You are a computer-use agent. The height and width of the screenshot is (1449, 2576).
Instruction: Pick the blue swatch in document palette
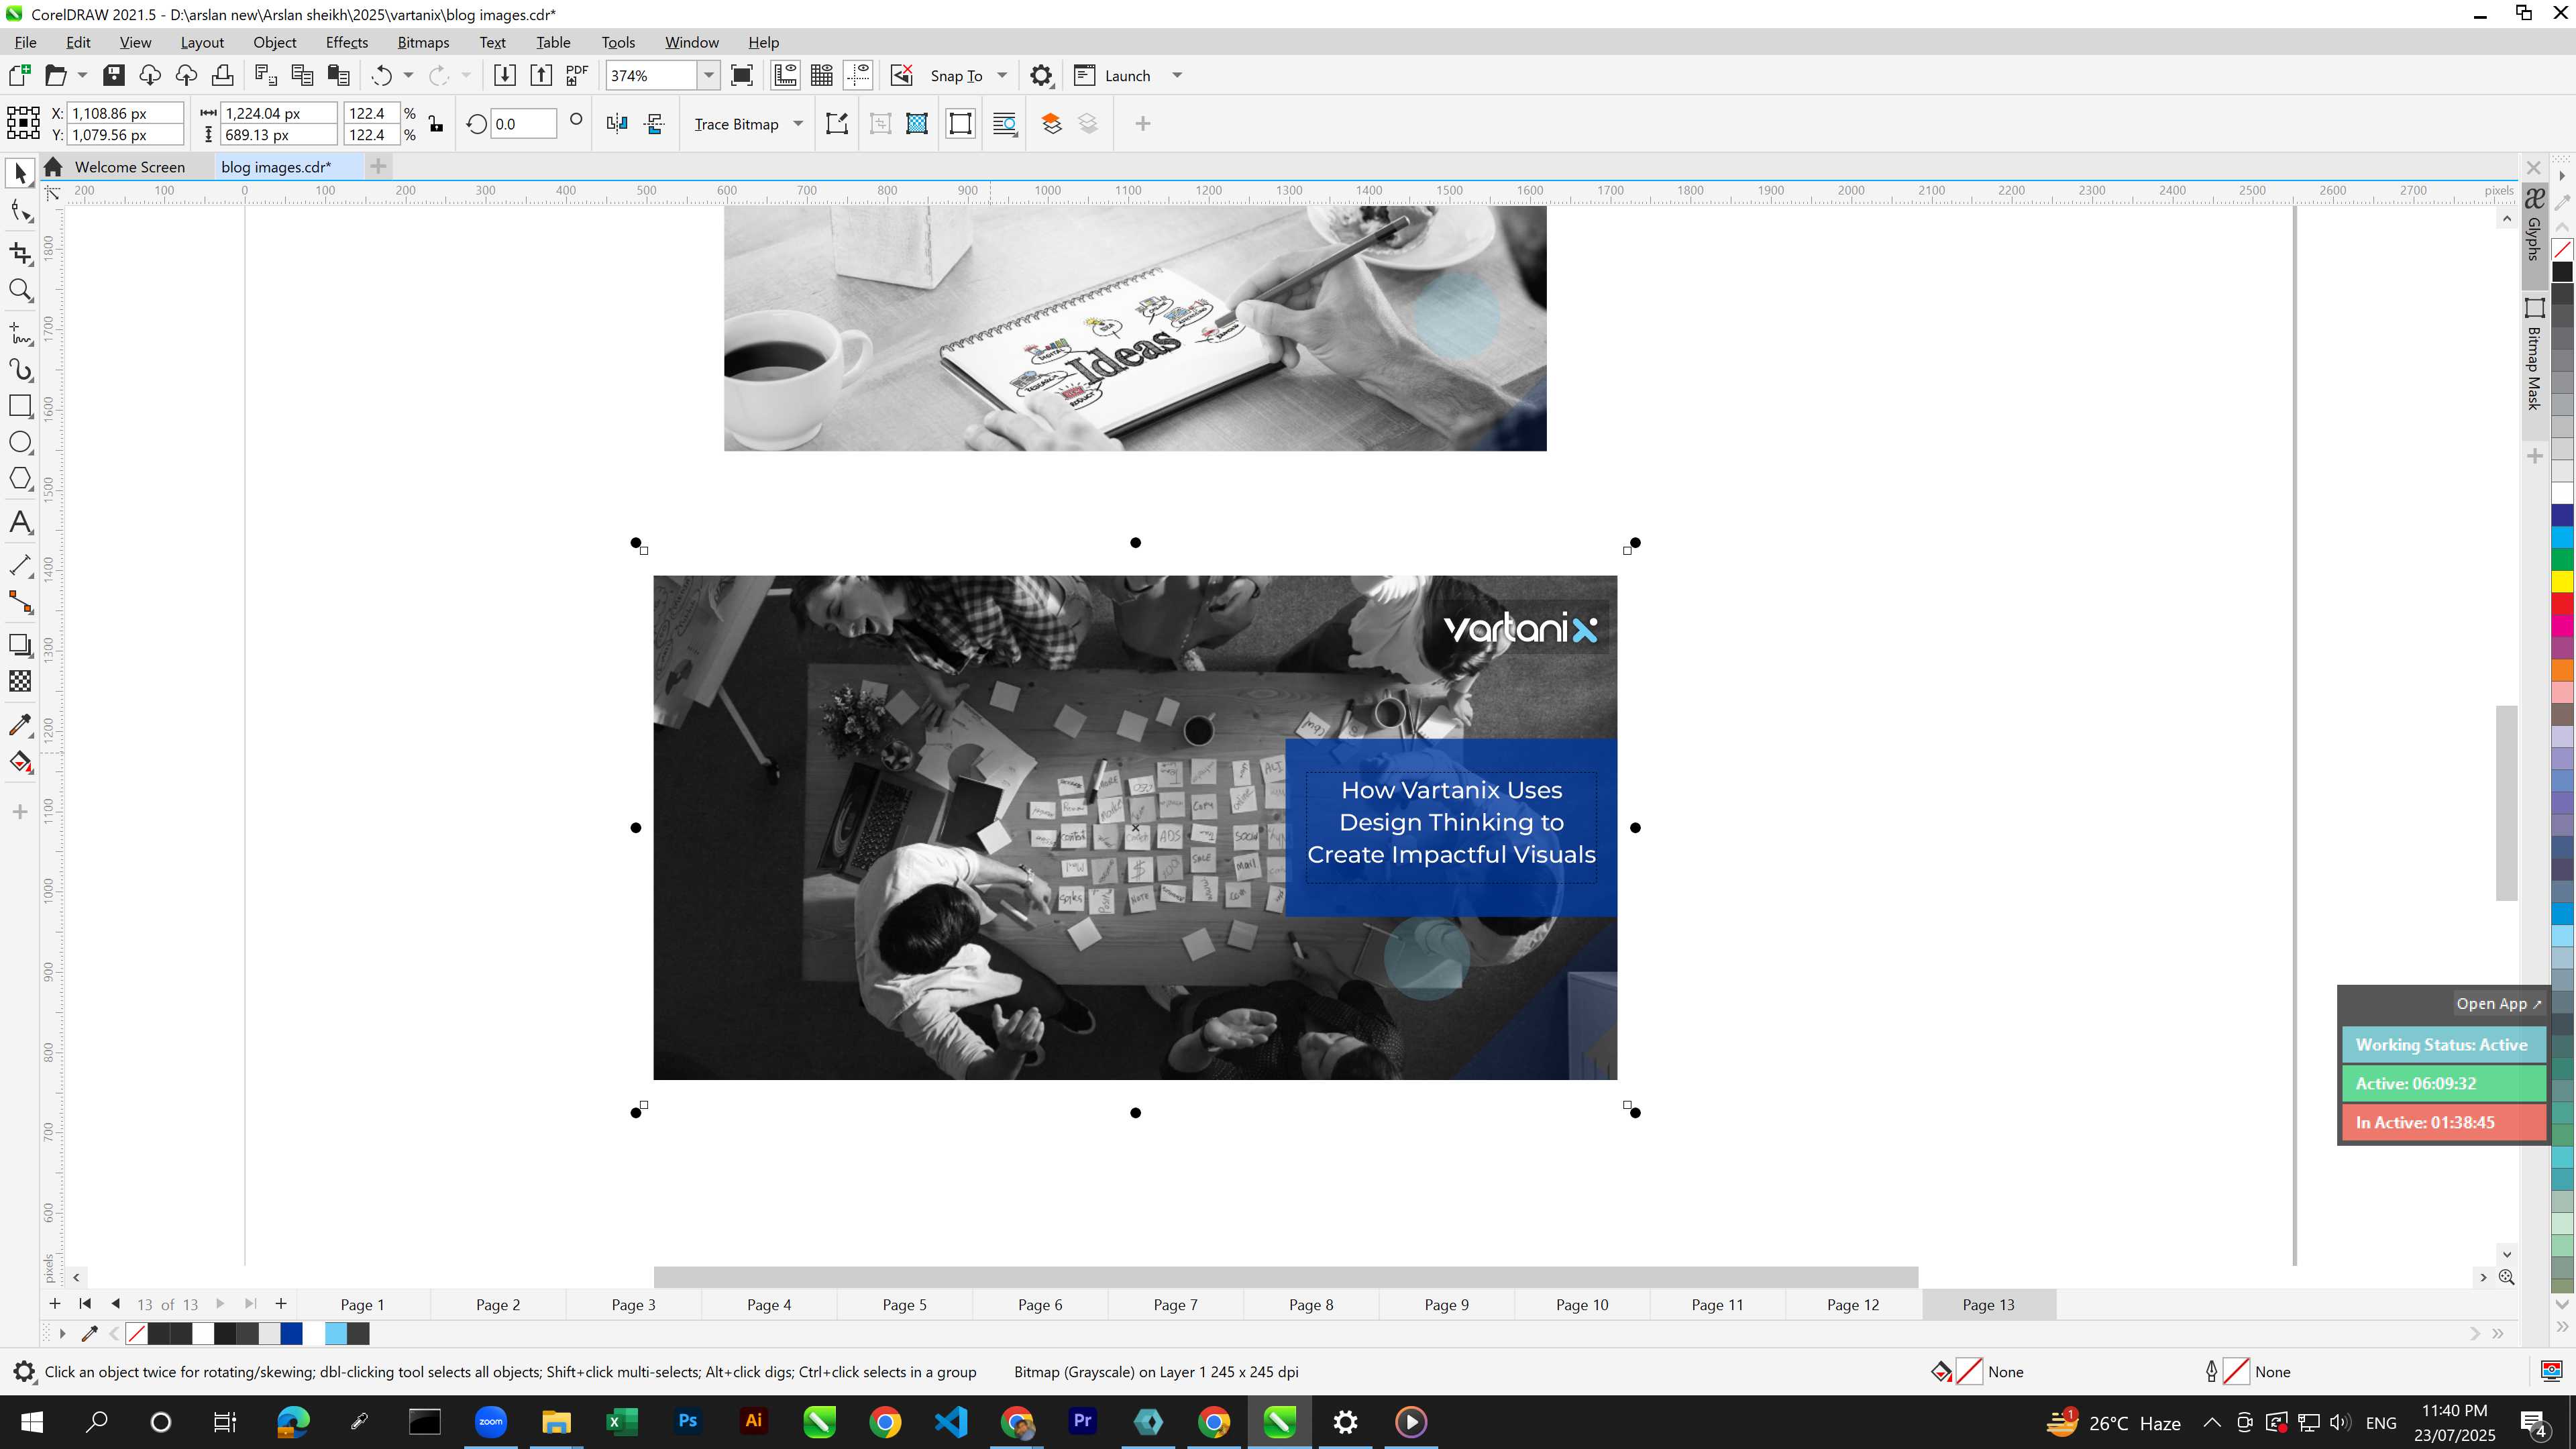click(x=292, y=1333)
